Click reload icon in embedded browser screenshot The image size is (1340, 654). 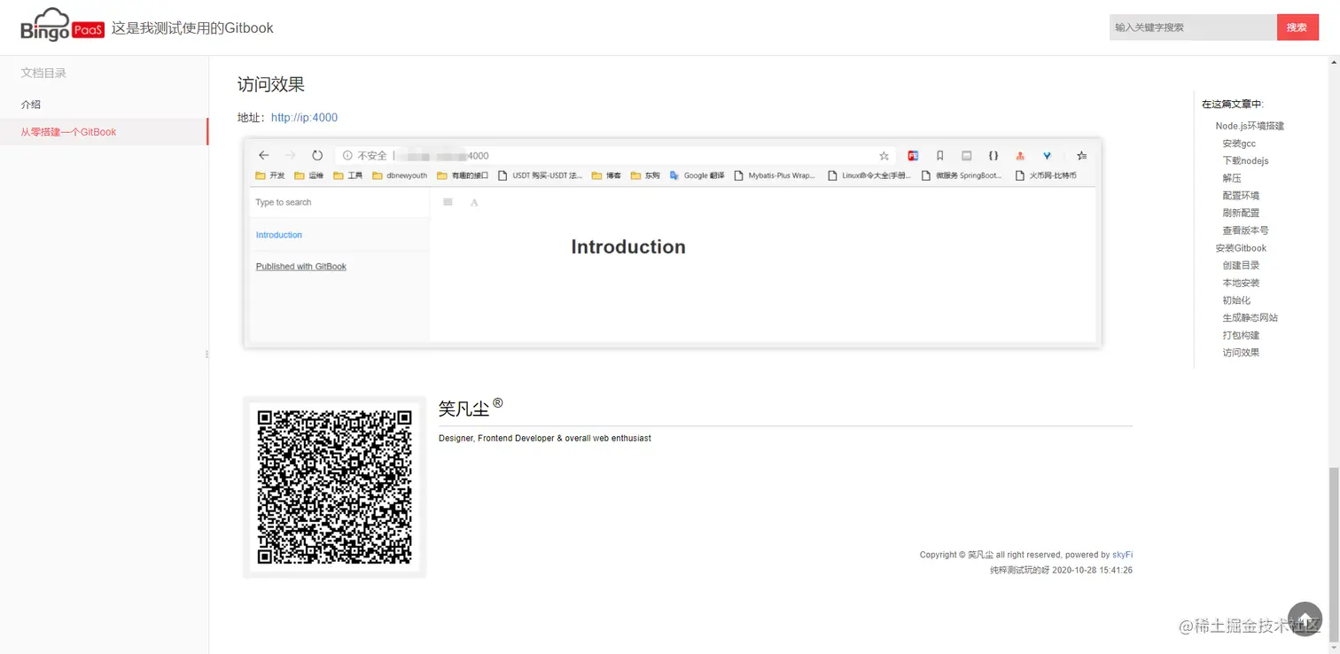tap(317, 155)
